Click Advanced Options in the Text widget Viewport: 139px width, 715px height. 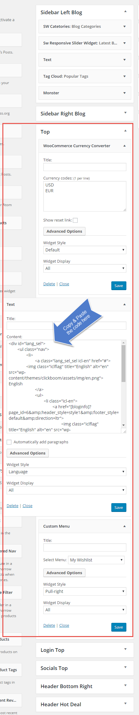coord(28,453)
